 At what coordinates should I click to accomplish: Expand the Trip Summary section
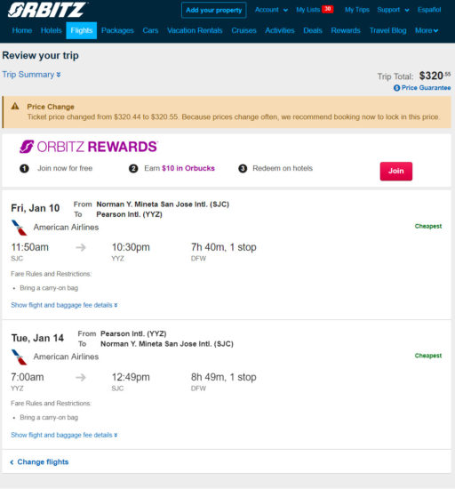tap(31, 75)
